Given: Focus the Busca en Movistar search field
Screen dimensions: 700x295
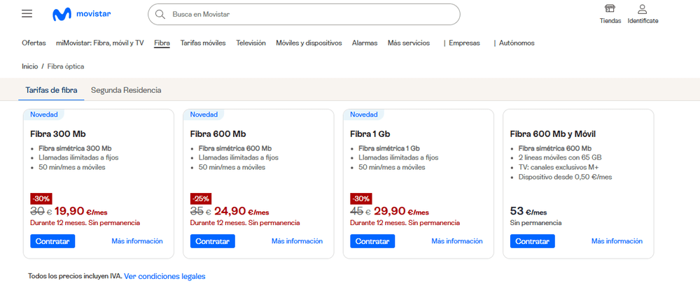Looking at the screenshot, I should [x=304, y=14].
